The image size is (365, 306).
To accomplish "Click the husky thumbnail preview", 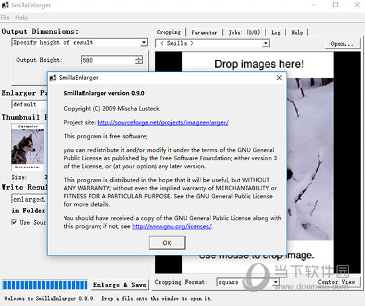I will click(27, 146).
